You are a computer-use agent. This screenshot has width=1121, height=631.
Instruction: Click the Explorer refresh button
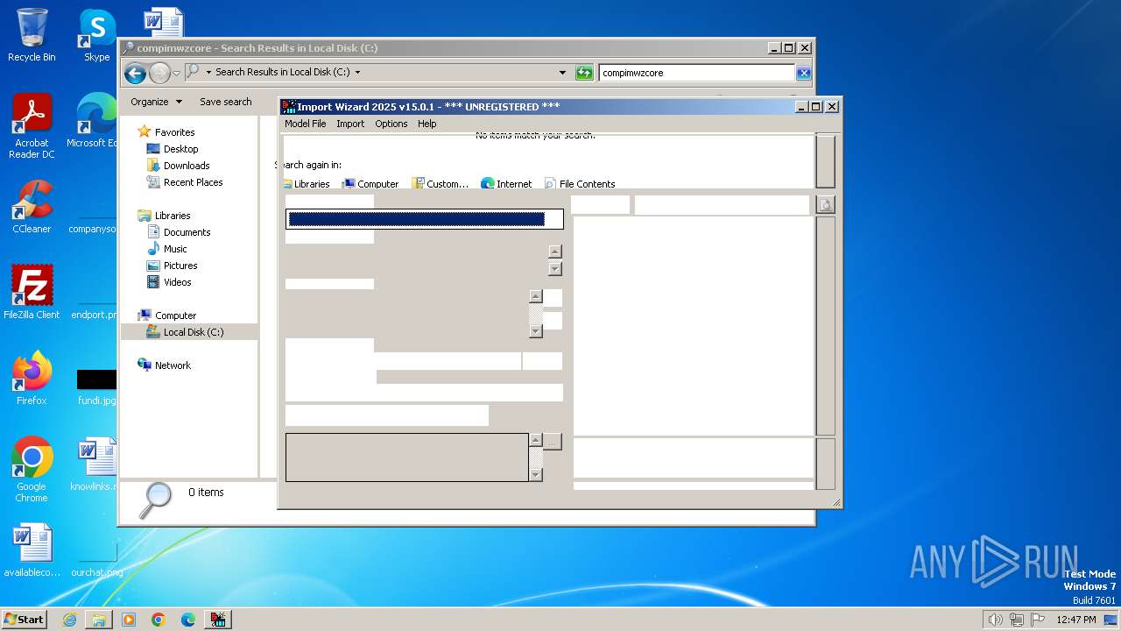[x=584, y=73]
